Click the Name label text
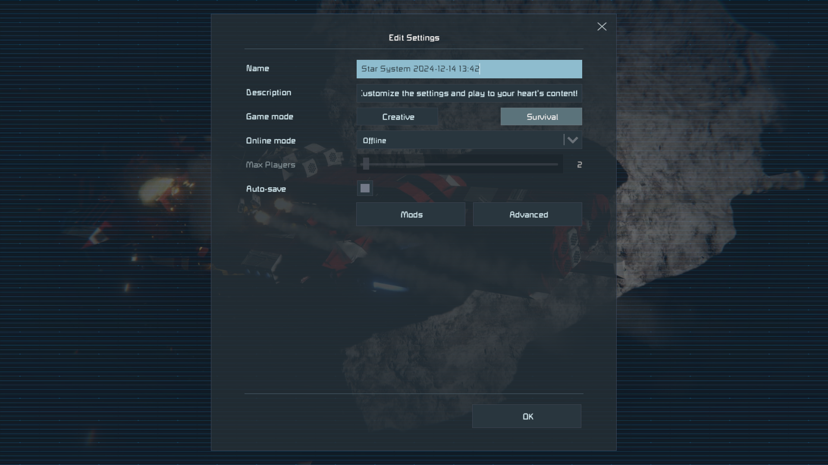Screen dimensions: 828x465 (257, 68)
